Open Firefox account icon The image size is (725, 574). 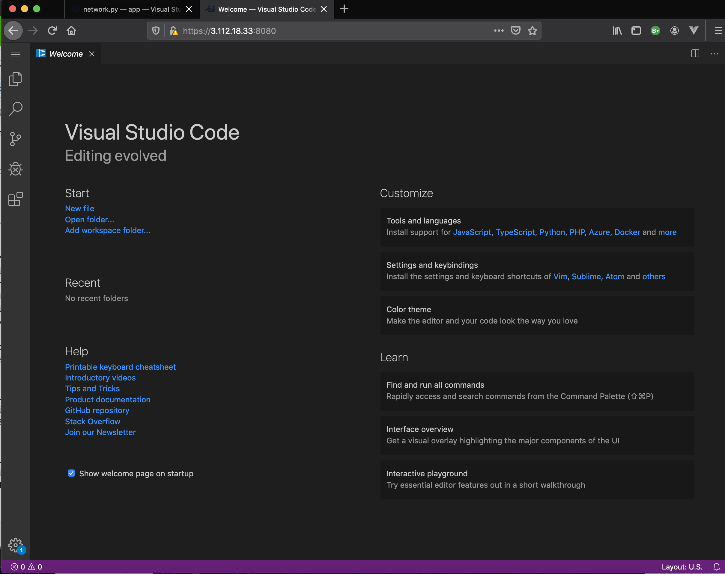point(674,31)
